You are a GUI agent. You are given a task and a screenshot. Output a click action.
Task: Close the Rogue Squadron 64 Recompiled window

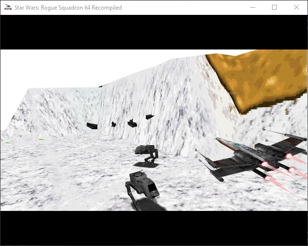[296, 8]
